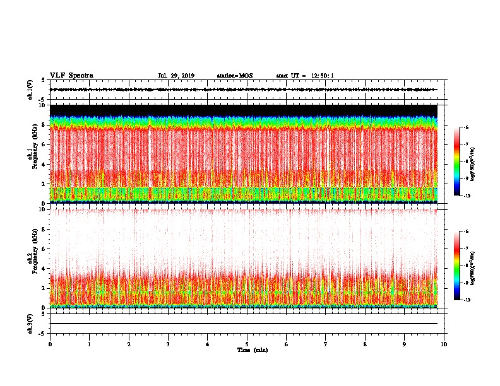Click time axis tick label "9"

pyautogui.click(x=404, y=344)
